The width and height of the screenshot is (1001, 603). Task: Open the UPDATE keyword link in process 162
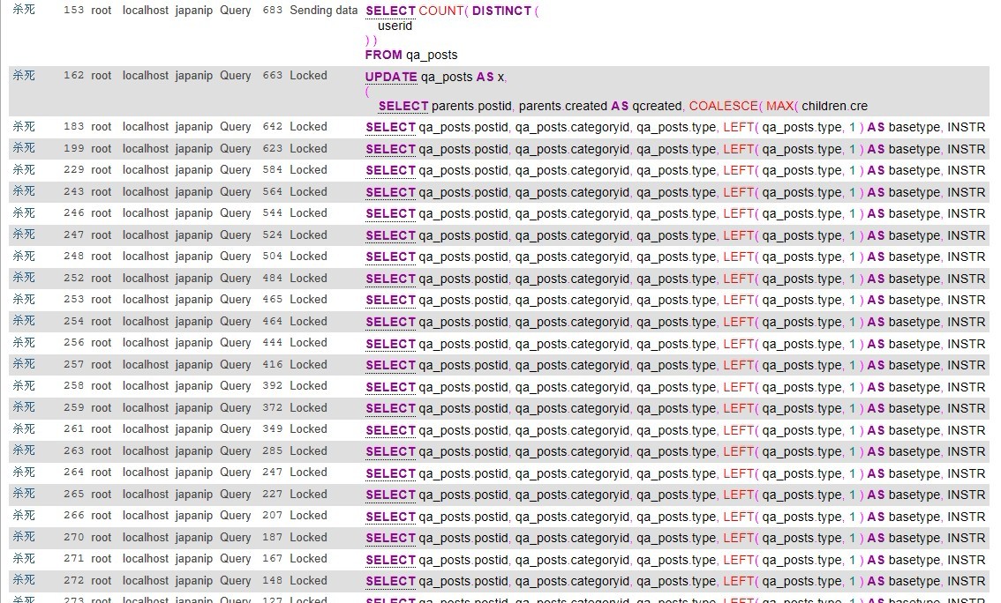click(391, 77)
